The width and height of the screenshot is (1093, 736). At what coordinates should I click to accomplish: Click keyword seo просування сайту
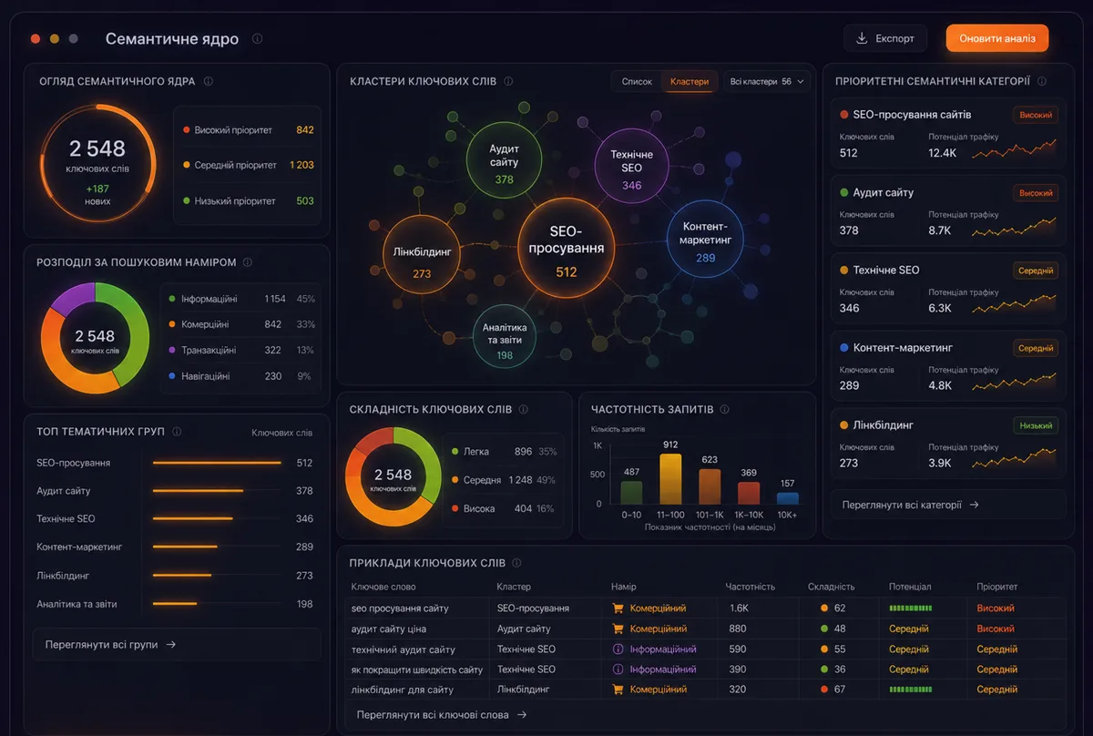coord(400,608)
